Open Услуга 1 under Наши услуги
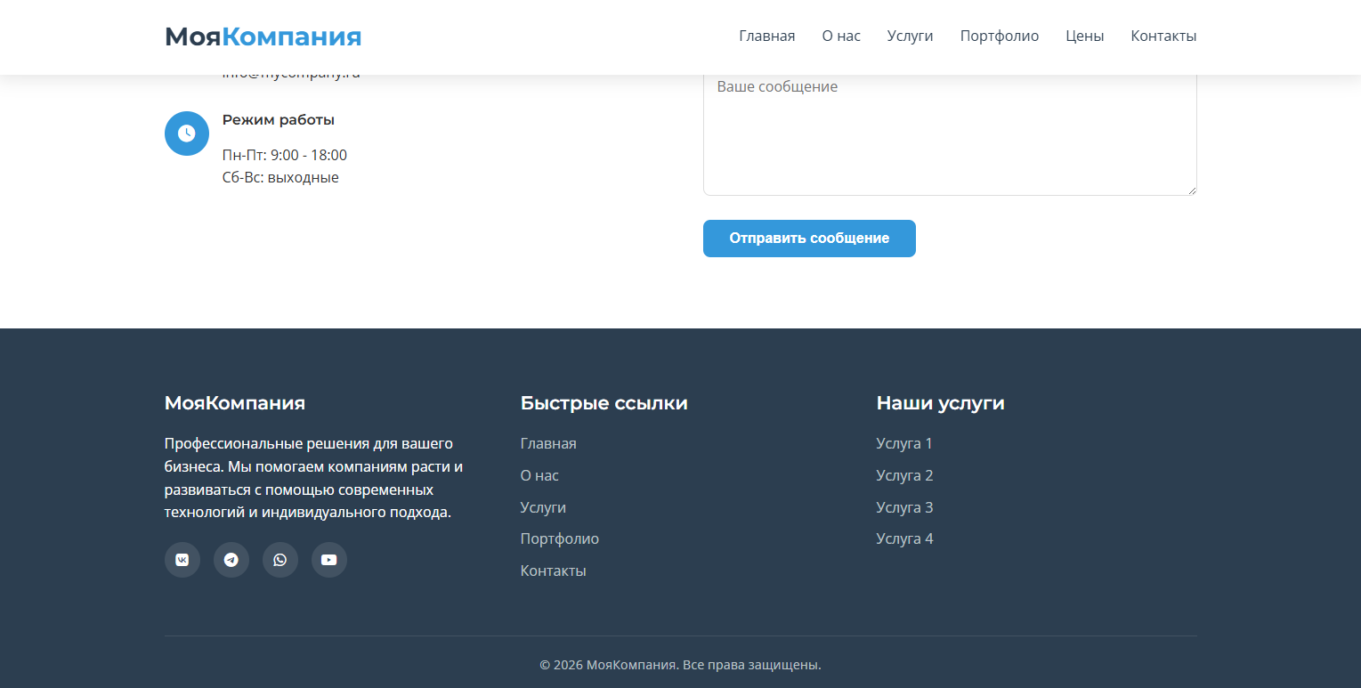 click(904, 443)
